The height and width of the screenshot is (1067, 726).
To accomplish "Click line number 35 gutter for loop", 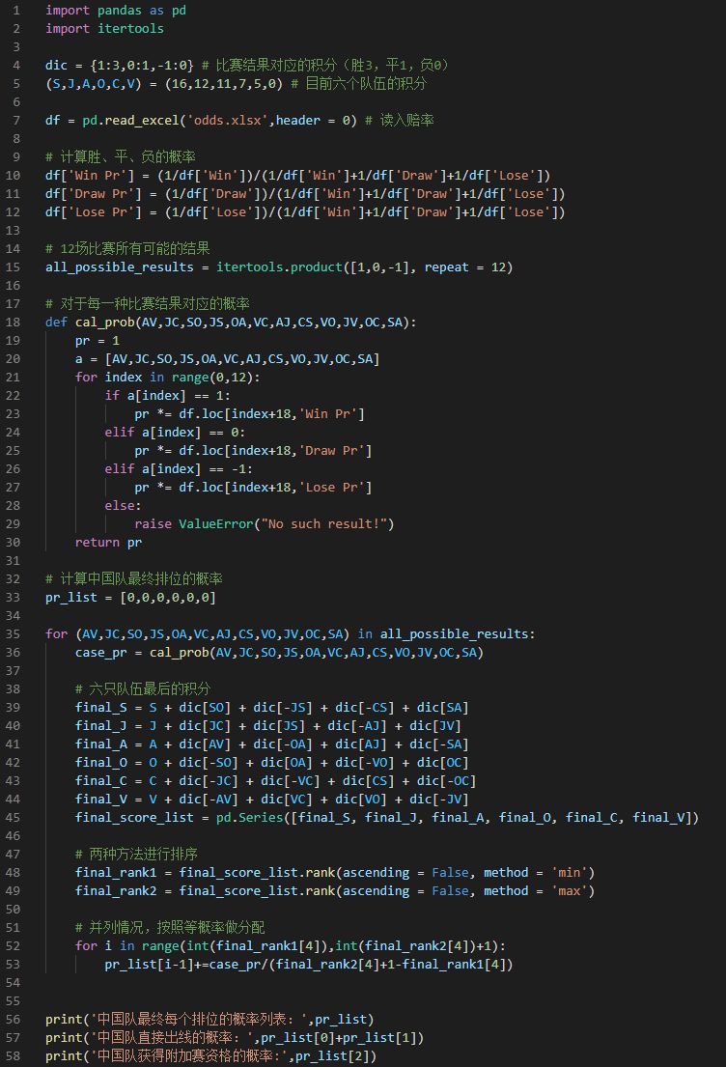I will click(13, 634).
